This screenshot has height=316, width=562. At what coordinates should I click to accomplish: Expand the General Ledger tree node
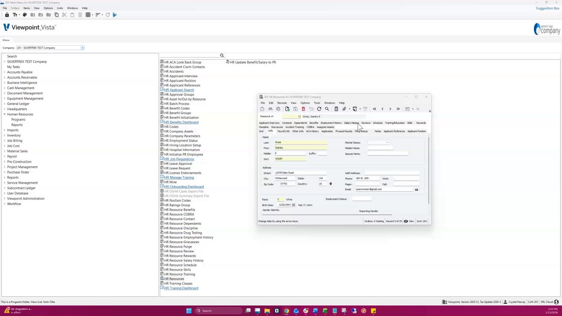(x=4, y=104)
